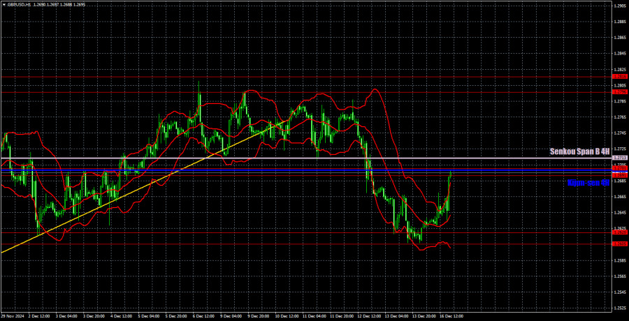Click the 1.2665 price scale value

coord(619,197)
